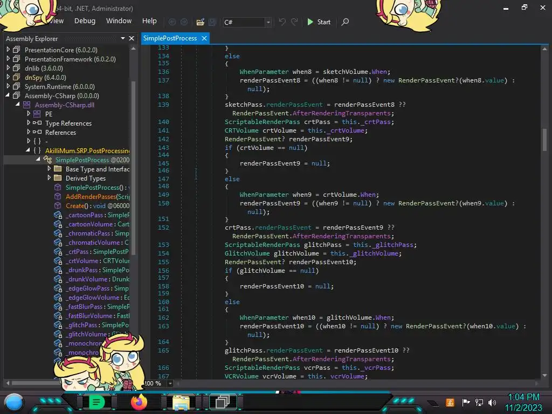Image resolution: width=552 pixels, height=414 pixels.
Task: Collapse the AkilliMum.SRP.PostProcessing namespace
Action: tap(28, 150)
